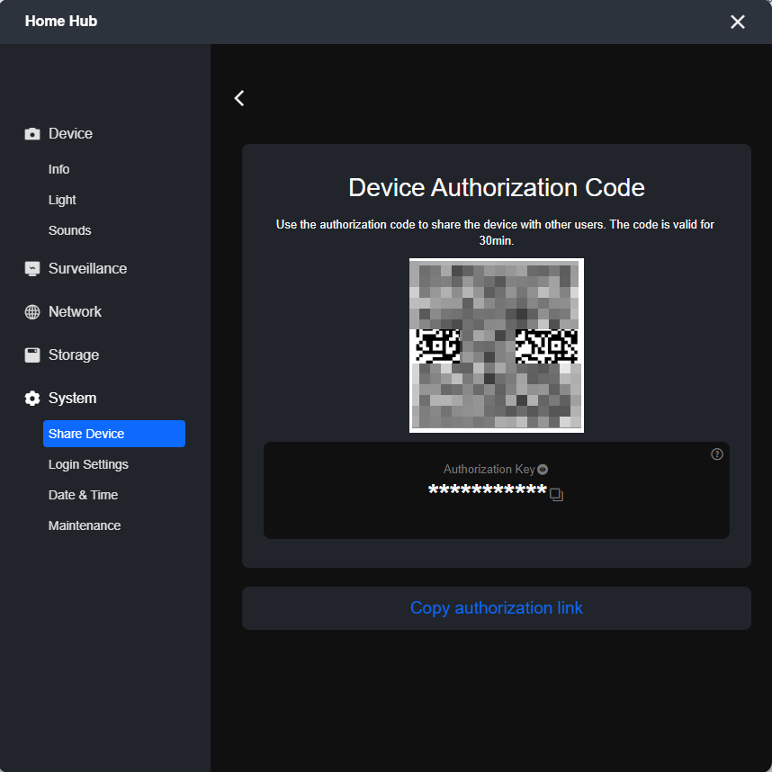Expand the Network section

tap(75, 311)
